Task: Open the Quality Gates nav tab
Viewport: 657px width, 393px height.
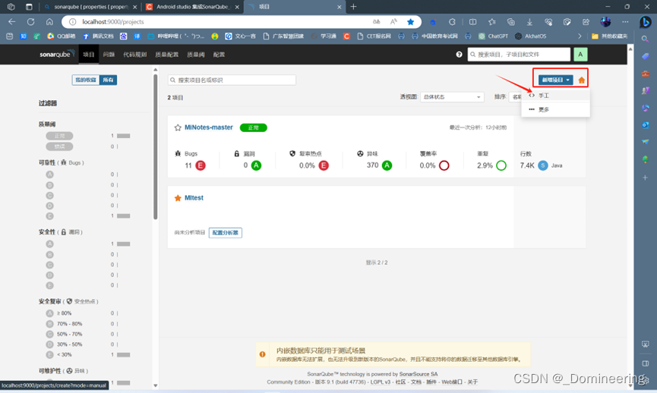Action: [196, 55]
